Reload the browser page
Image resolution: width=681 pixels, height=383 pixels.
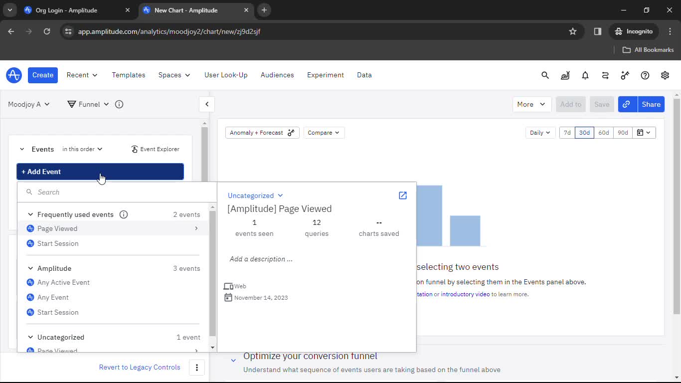(47, 31)
